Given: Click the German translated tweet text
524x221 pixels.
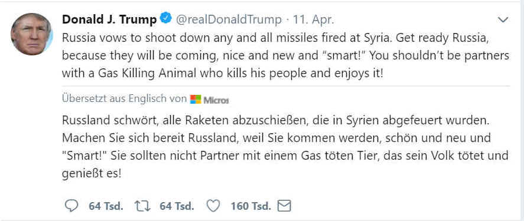Looking at the screenshot, I should (x=285, y=146).
